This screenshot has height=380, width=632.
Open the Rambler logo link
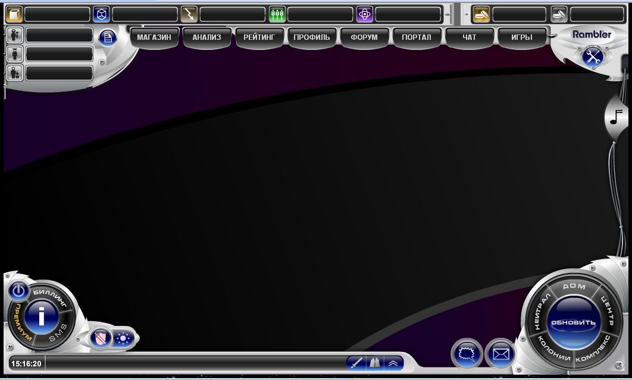tap(592, 34)
